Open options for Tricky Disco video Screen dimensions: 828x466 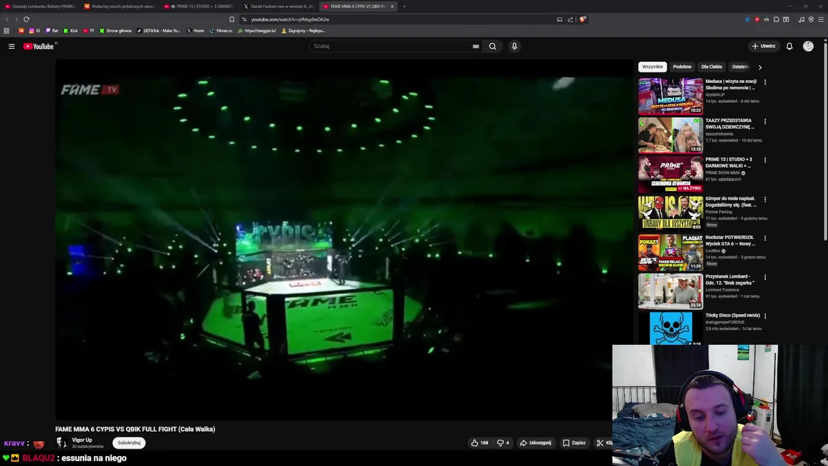coord(765,316)
